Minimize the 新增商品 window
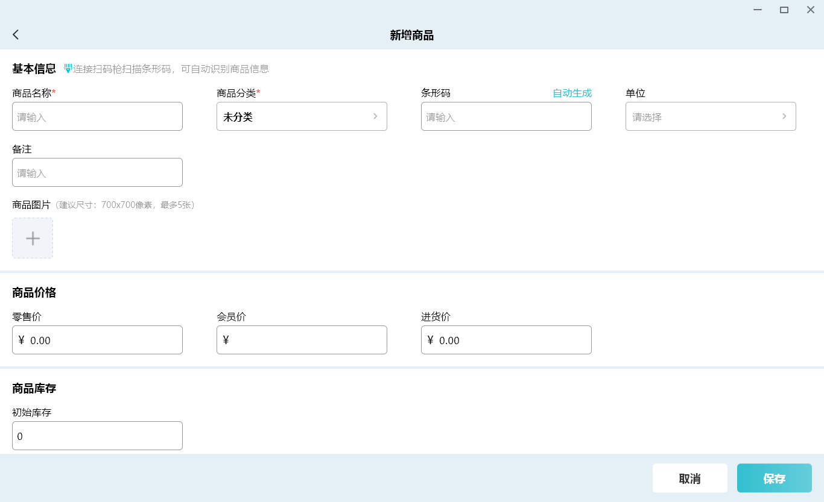Screen dimensions: 824x502 coord(758,10)
